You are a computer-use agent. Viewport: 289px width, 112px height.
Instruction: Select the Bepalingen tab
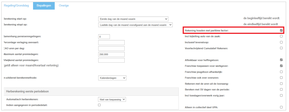click(44, 6)
